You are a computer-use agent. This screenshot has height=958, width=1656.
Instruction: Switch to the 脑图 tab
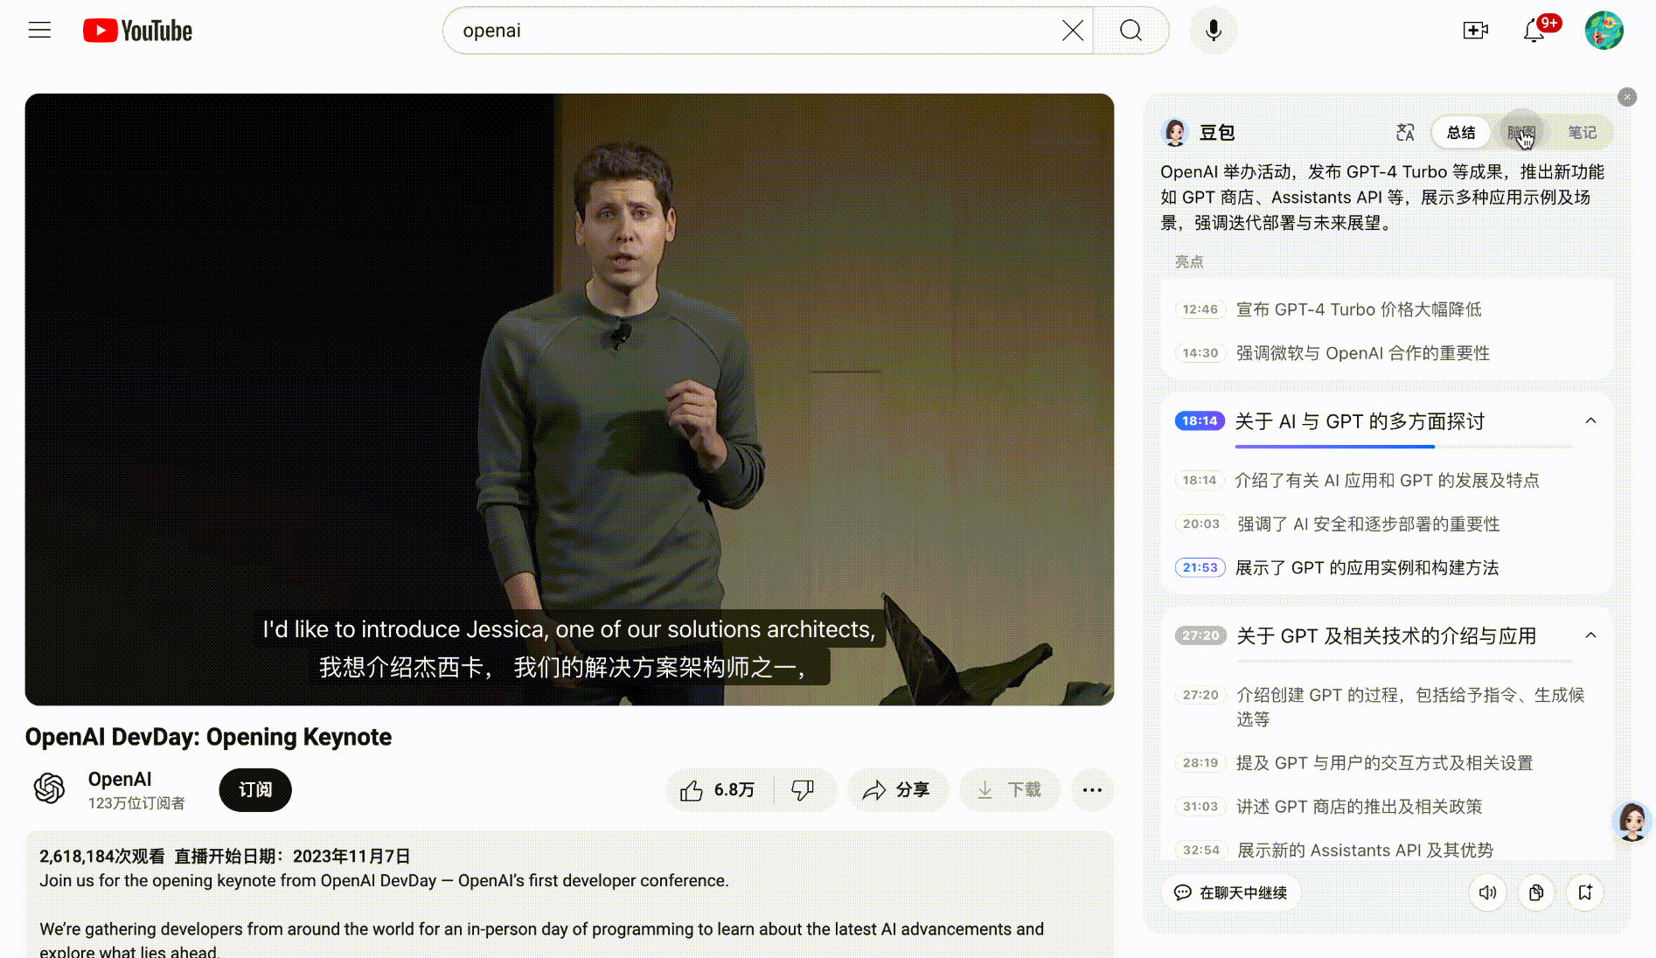tap(1520, 133)
